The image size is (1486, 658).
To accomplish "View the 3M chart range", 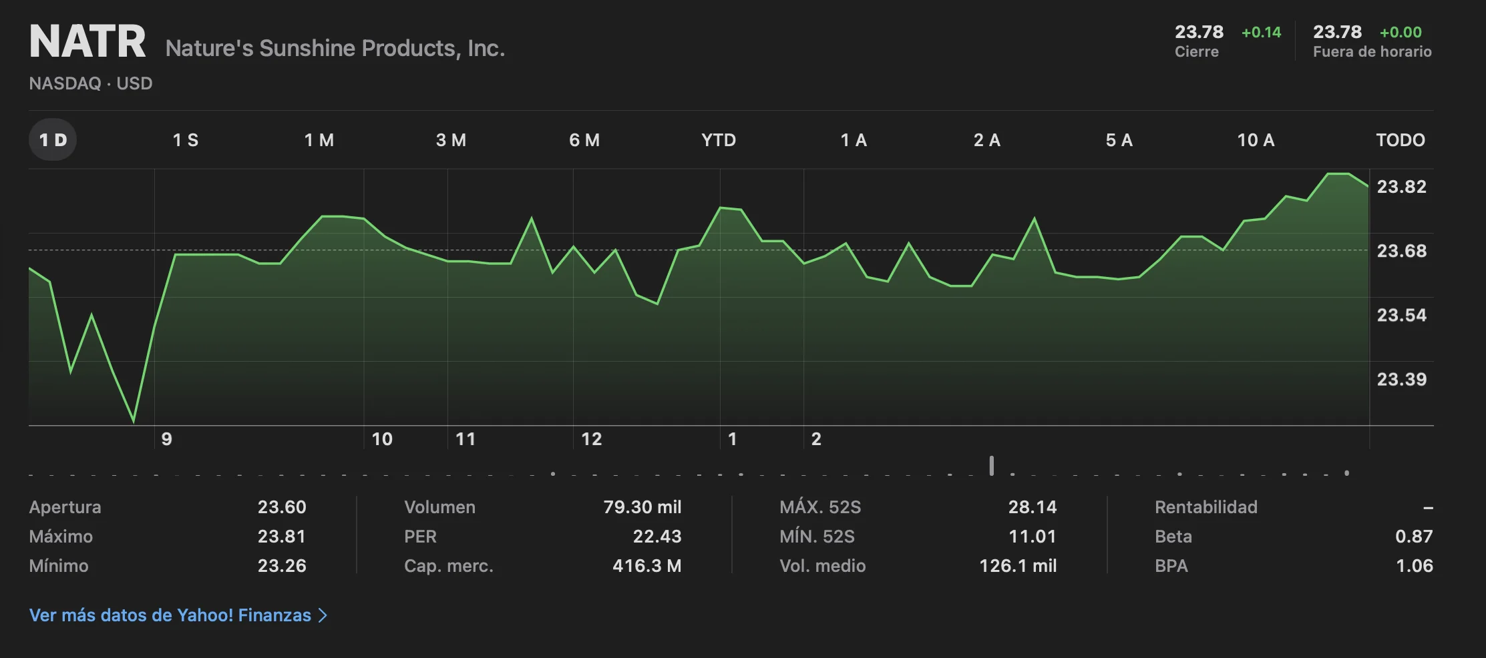I will [x=451, y=140].
